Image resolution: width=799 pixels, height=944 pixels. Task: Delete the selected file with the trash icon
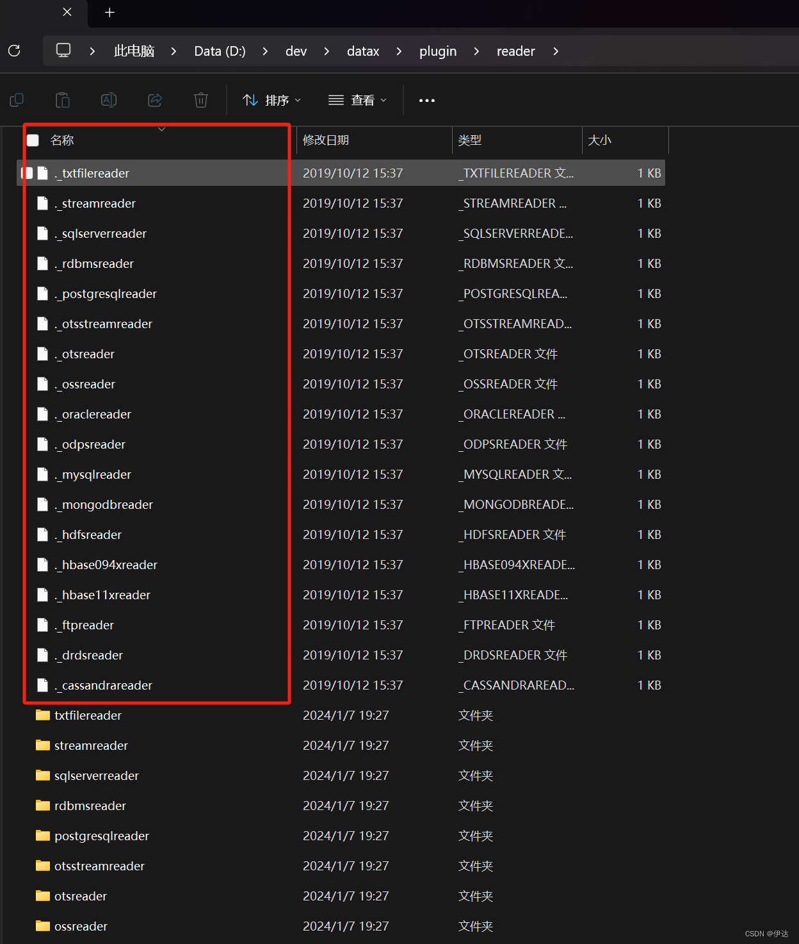point(200,100)
